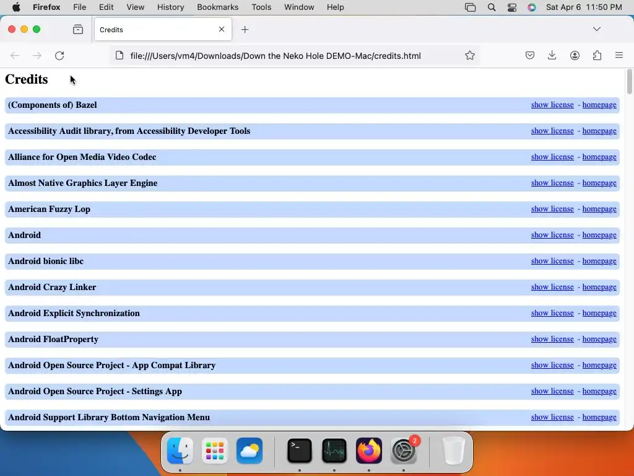Open the History menu

170,7
